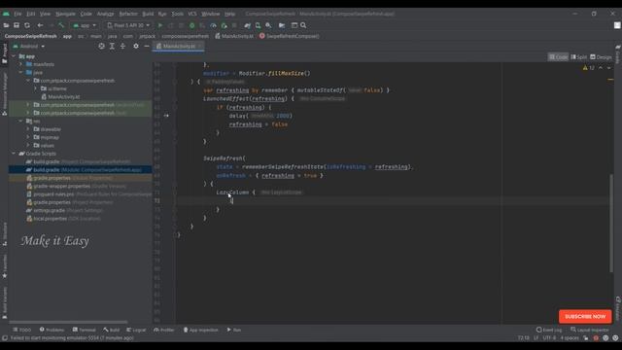Click the Sync Project with Gradle Files icon
This screenshot has width=622, height=350.
[x=248, y=25]
